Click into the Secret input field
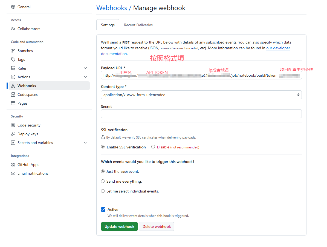Viewport: 327px width, 247px height. pyautogui.click(x=201, y=114)
